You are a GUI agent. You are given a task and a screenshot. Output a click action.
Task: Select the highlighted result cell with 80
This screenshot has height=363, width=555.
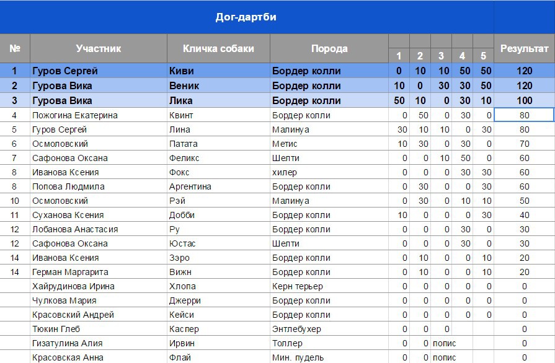524,115
